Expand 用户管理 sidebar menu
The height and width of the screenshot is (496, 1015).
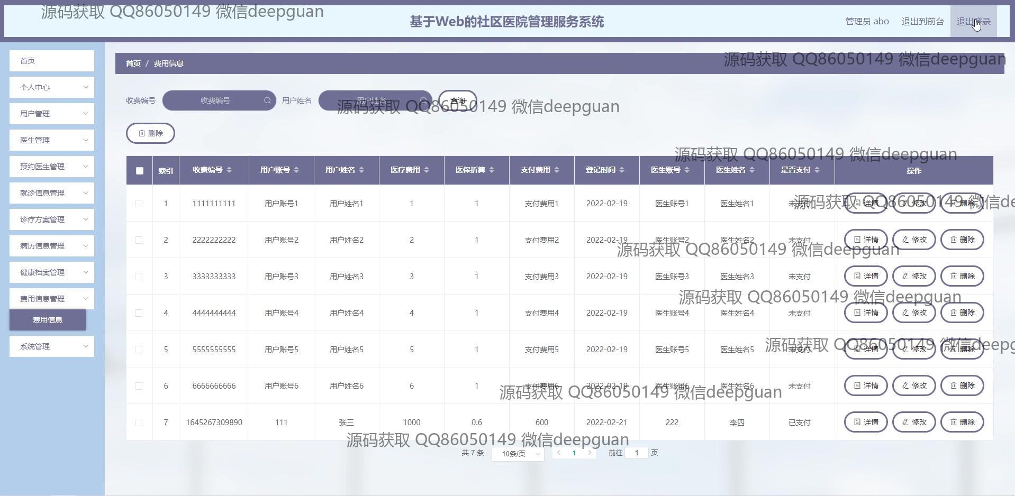coord(52,114)
